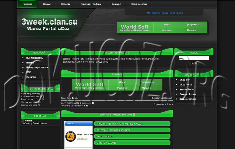Select Заказать графику in top navigation
Viewport: 235px width, 149px height.
pyautogui.click(x=91, y=4)
